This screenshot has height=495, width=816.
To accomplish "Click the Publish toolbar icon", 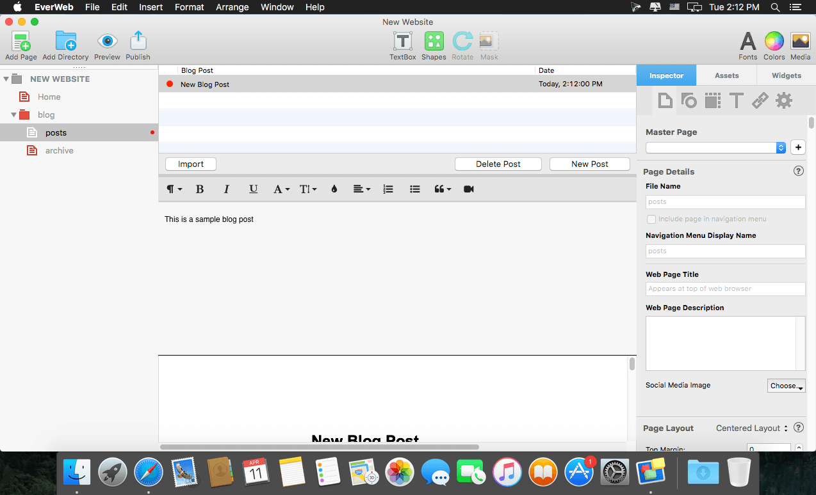I will coord(138,42).
